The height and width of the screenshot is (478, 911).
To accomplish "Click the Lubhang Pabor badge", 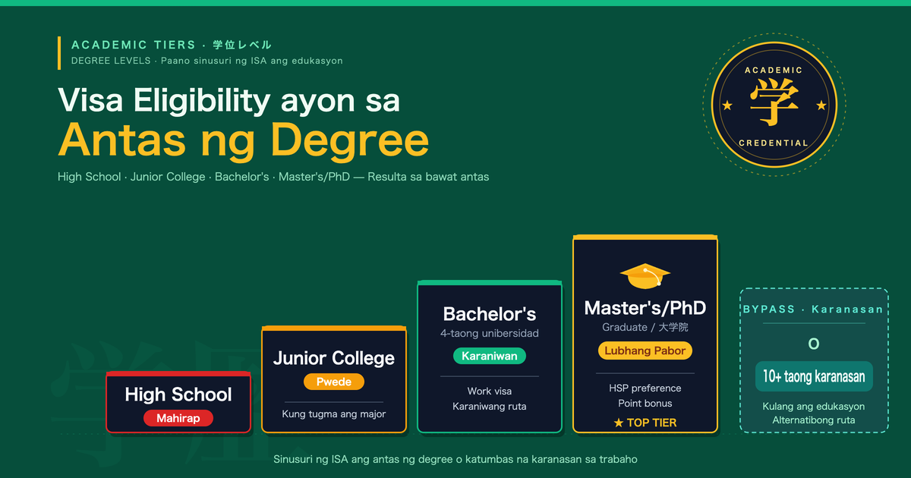I will pos(645,351).
